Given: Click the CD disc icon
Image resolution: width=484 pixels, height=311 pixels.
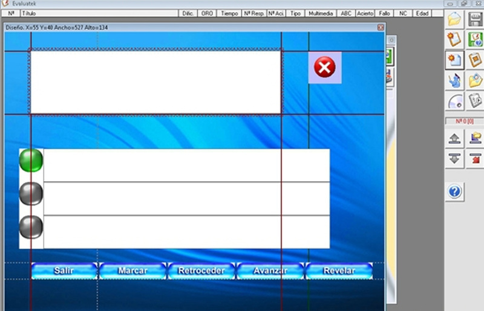Looking at the screenshot, I should pyautogui.click(x=455, y=100).
